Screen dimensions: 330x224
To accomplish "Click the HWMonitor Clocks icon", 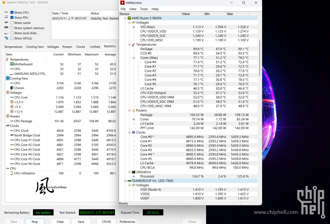I will 133,133.
